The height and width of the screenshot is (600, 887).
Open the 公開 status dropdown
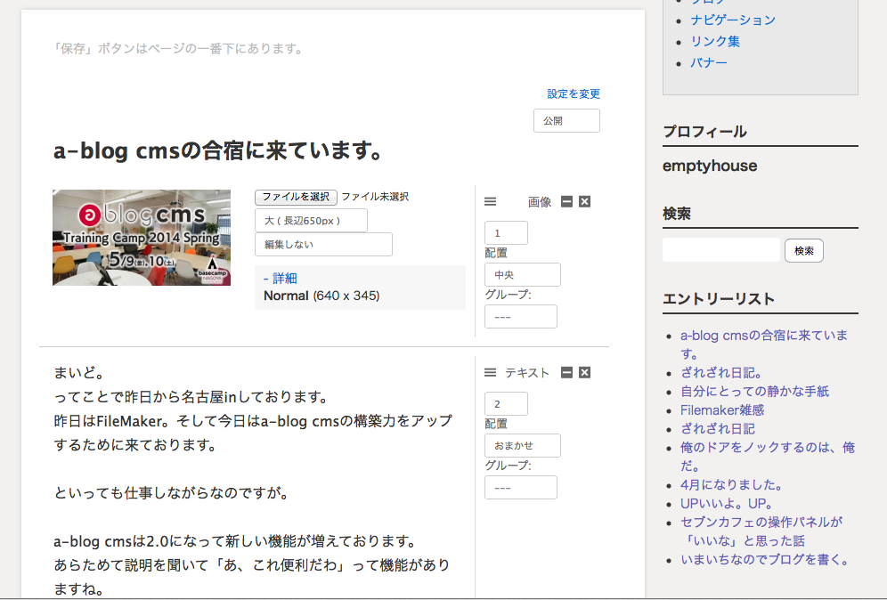[x=566, y=120]
